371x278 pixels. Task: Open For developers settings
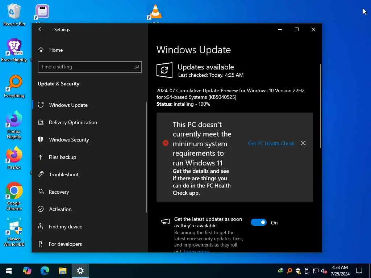89,244
